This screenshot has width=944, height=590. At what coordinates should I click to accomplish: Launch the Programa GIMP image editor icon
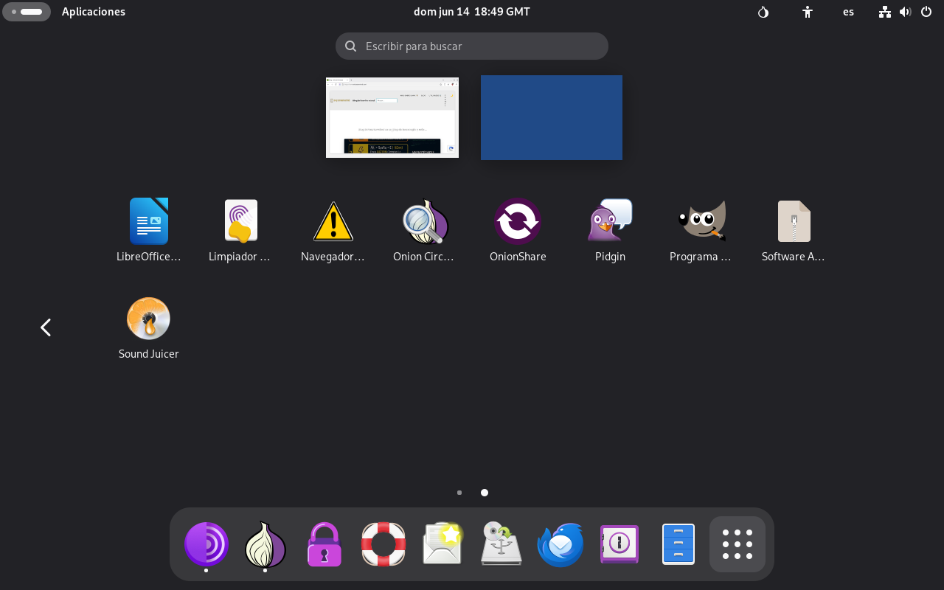(701, 229)
